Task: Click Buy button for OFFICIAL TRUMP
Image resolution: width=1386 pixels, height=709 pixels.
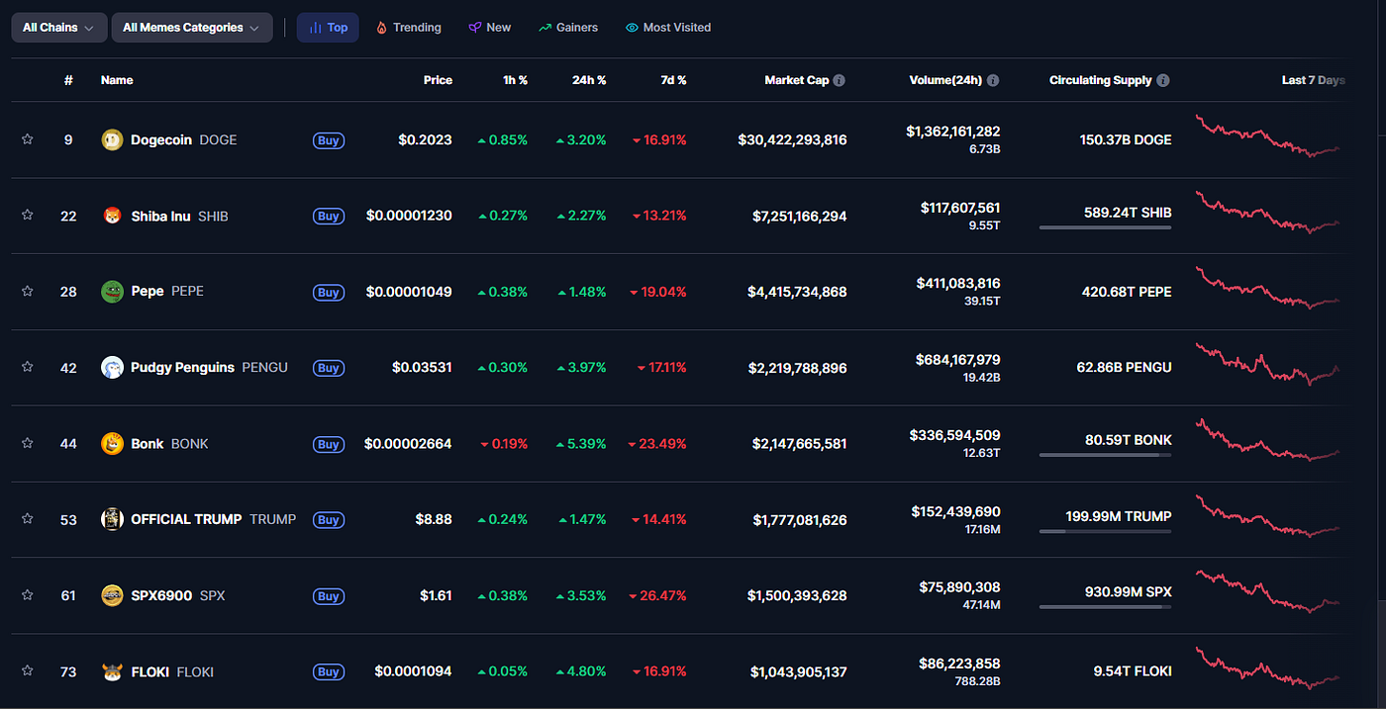Action: [329, 519]
